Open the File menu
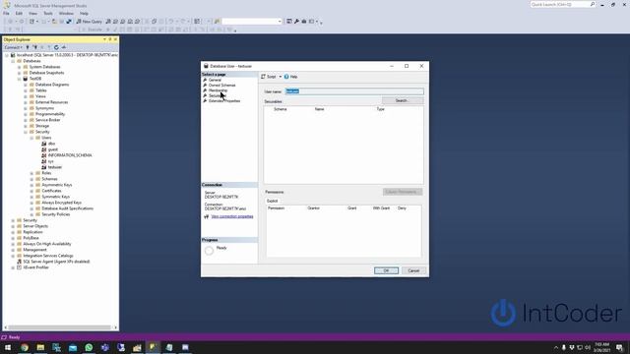Viewport: 630px width, 354px height. click(6, 13)
